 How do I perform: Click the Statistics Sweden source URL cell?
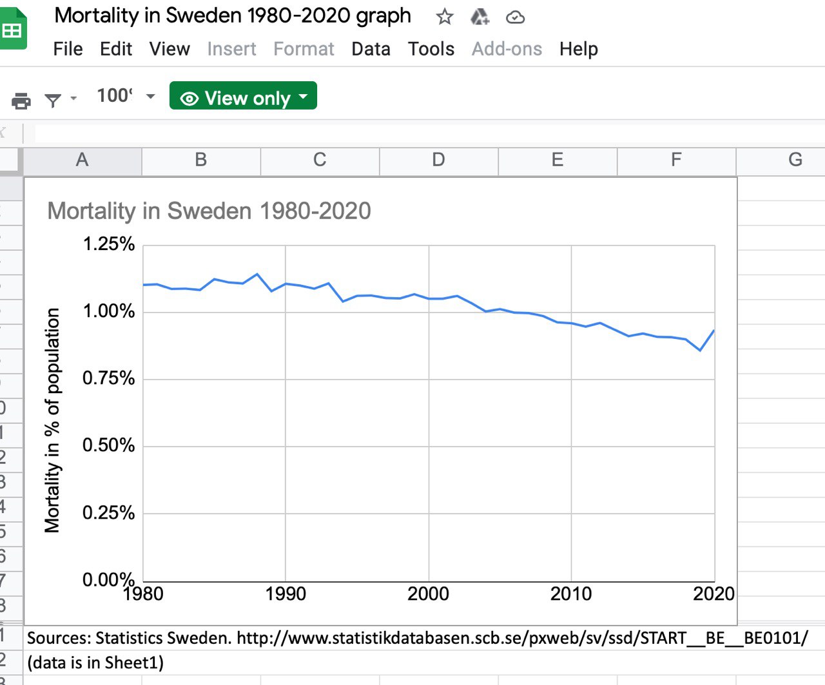[417, 638]
